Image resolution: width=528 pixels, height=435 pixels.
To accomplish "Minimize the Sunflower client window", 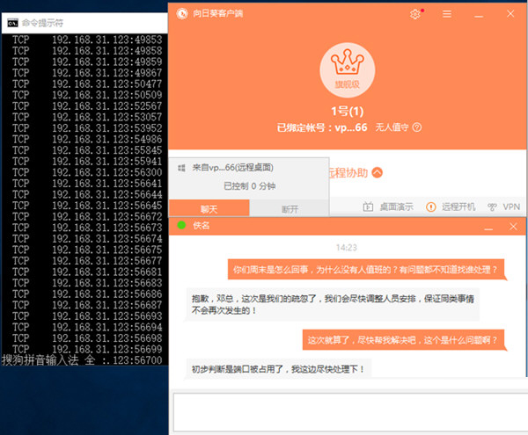I will (x=479, y=14).
